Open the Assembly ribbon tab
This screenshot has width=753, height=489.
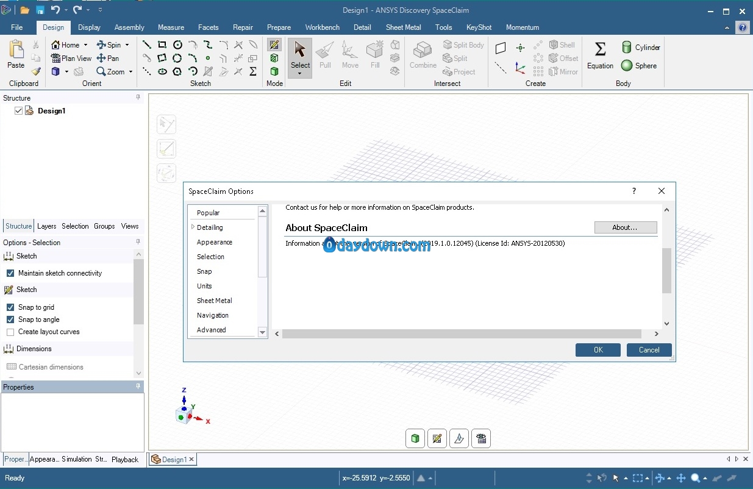click(129, 27)
